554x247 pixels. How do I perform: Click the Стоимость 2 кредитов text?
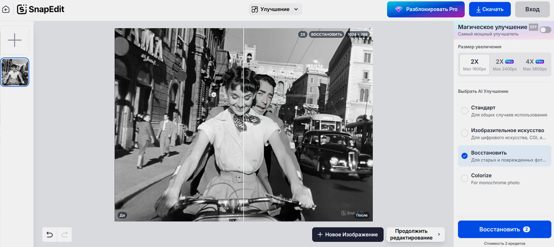tap(504, 243)
